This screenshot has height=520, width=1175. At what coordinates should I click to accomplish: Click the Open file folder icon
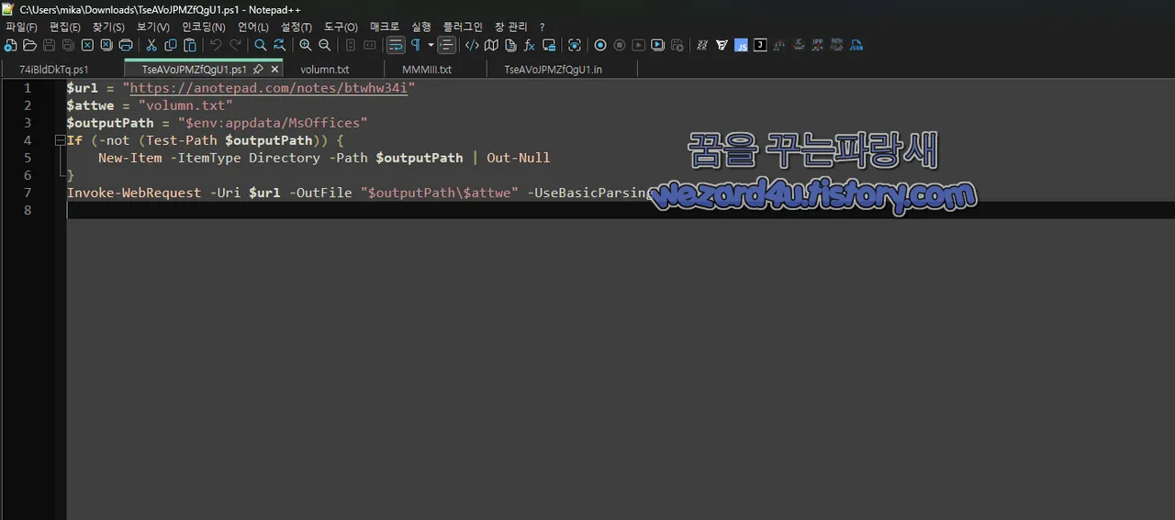(29, 45)
